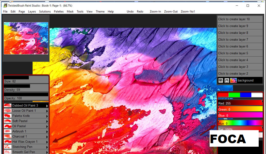This screenshot has height=154, width=266.
Task: Select the Soft Pastel brush icon
Action: (8, 121)
